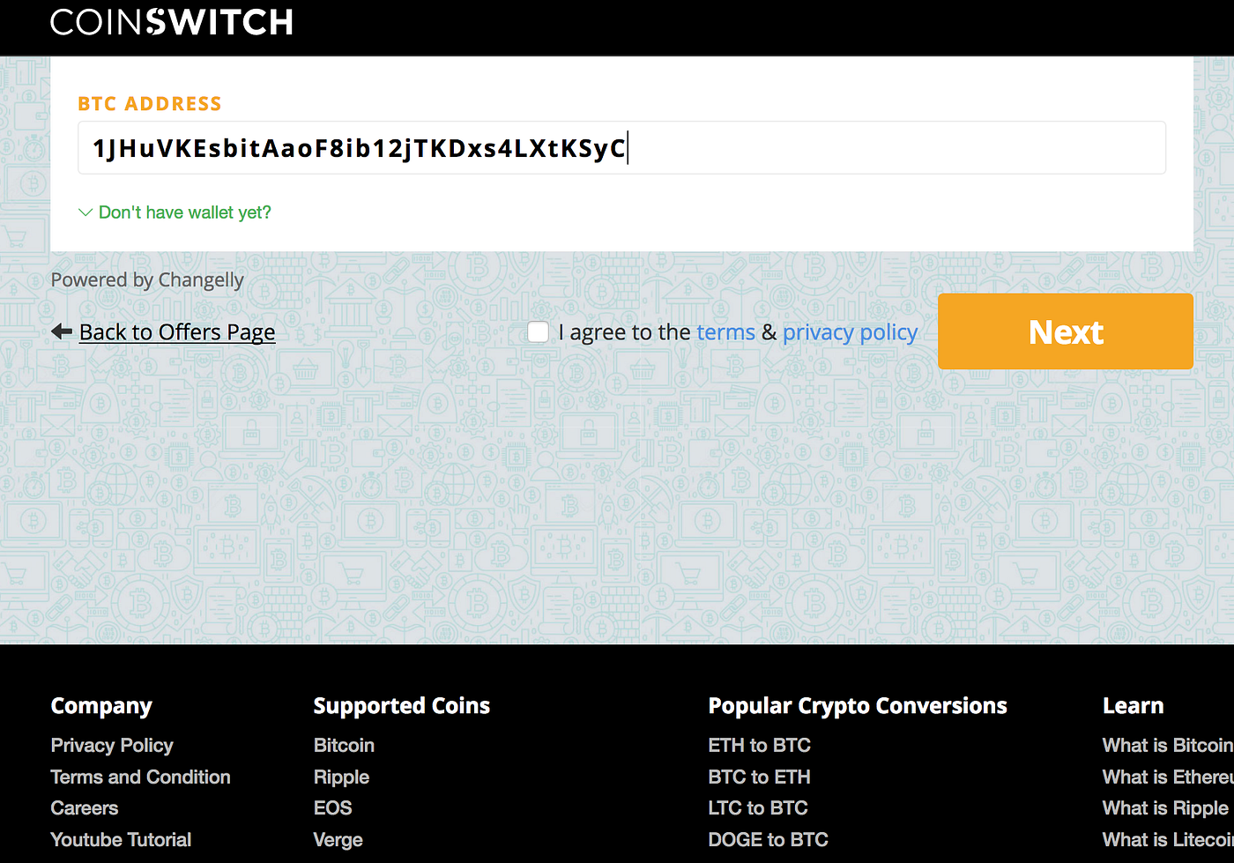
Task: Open 'Don't have wallet yet?' text
Action: tap(185, 212)
